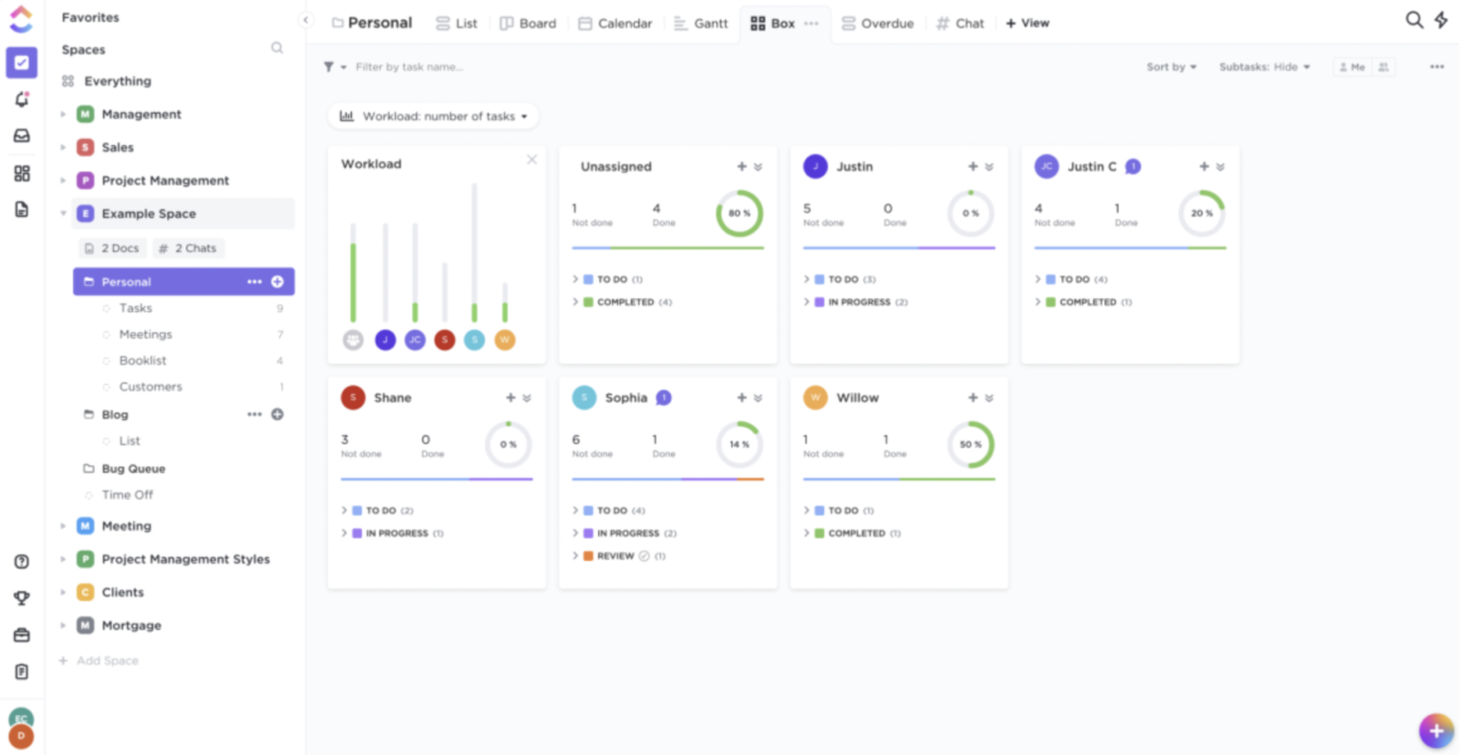
Task: Open the Sort by dropdown
Action: point(1171,67)
